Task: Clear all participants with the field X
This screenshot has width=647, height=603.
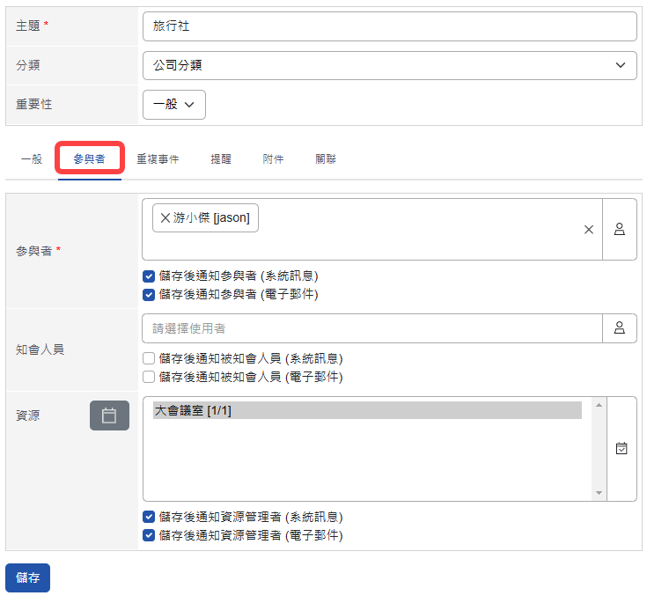Action: [589, 230]
